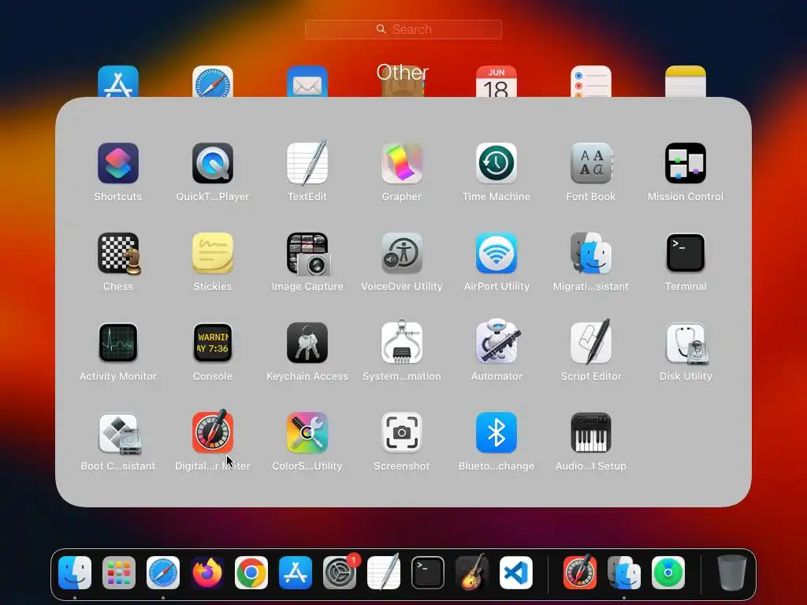
Task: Open Terminal from the Other folder
Action: tap(686, 253)
